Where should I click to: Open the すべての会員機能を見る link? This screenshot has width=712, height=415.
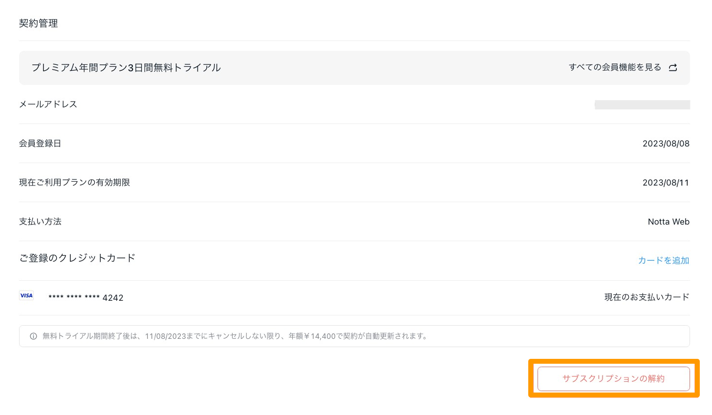pos(615,67)
